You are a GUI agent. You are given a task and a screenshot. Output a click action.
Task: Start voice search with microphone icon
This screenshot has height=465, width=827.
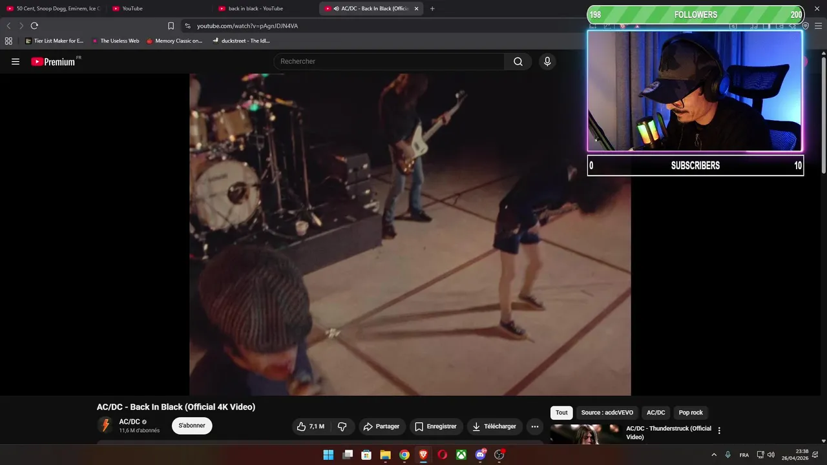point(547,61)
